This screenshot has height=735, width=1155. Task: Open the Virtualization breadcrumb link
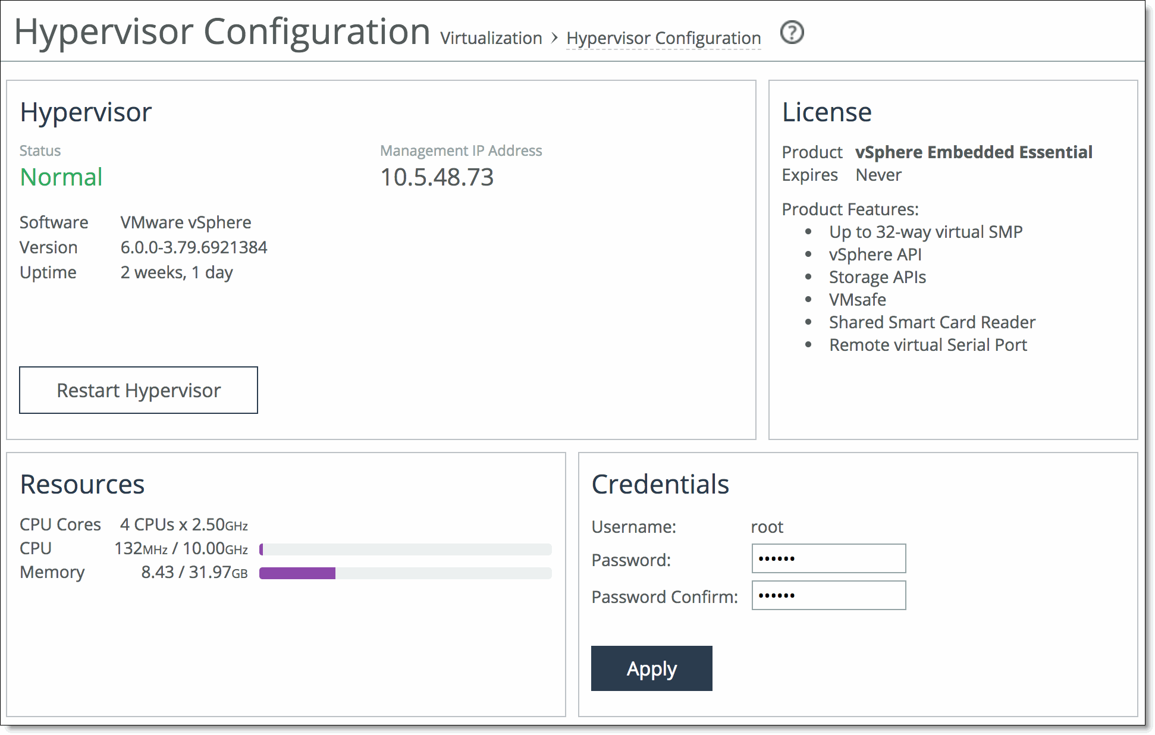point(491,37)
